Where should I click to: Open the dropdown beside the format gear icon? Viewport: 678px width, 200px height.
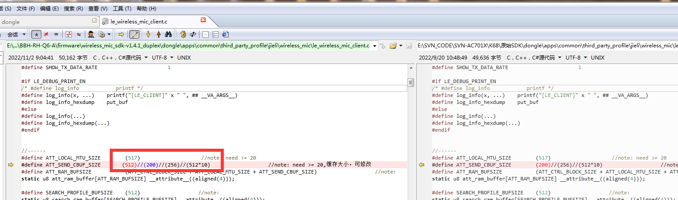coord(109,34)
